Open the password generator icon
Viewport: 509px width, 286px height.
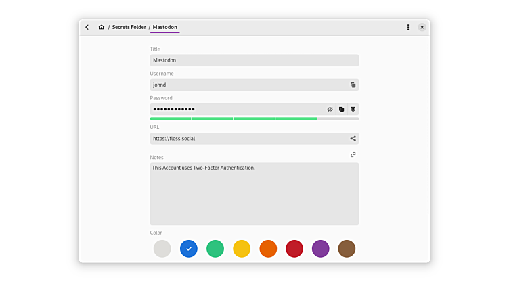point(353,110)
